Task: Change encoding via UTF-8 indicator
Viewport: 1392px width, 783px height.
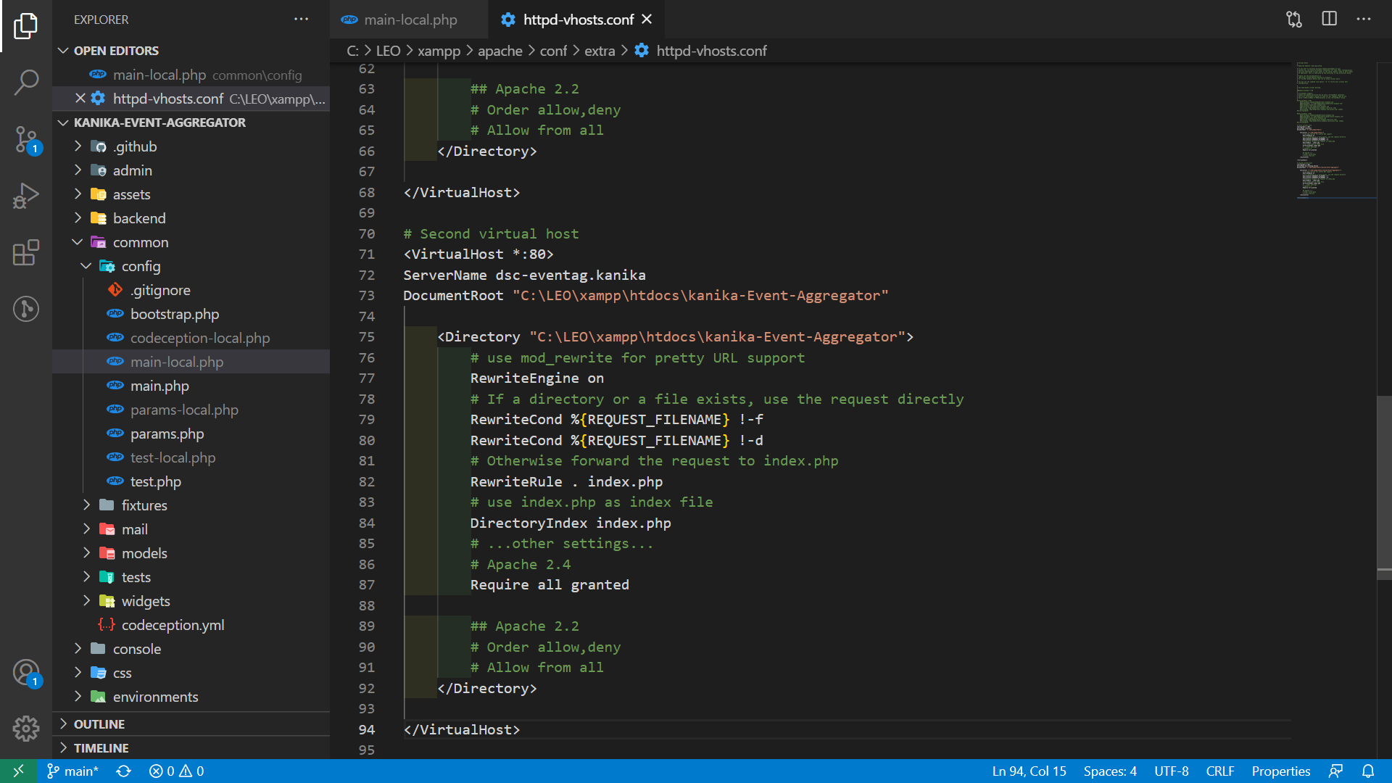Action: (x=1172, y=771)
